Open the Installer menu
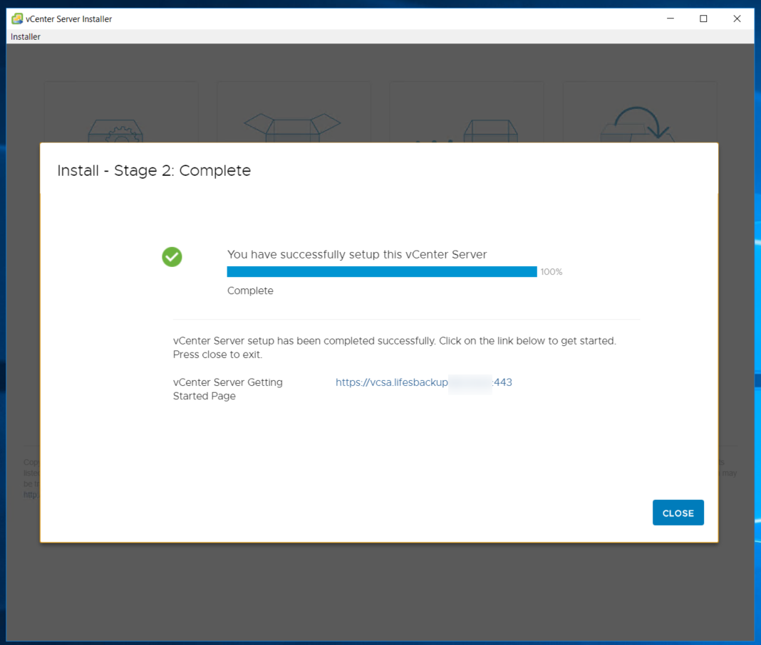 tap(26, 36)
